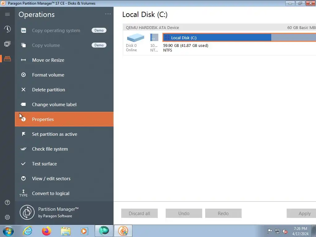Launch Internet Explorer from the taskbar
The height and width of the screenshot is (237, 316).
pos(27,231)
